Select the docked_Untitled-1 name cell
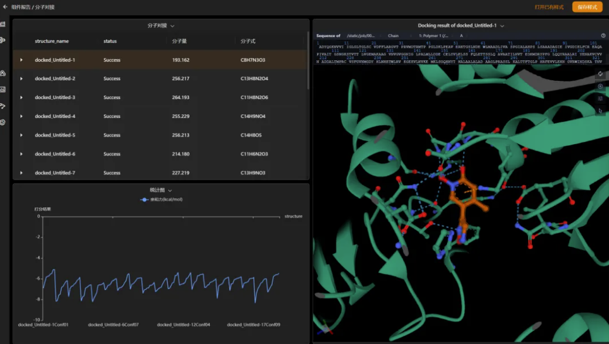This screenshot has width=609, height=344. coord(55,60)
